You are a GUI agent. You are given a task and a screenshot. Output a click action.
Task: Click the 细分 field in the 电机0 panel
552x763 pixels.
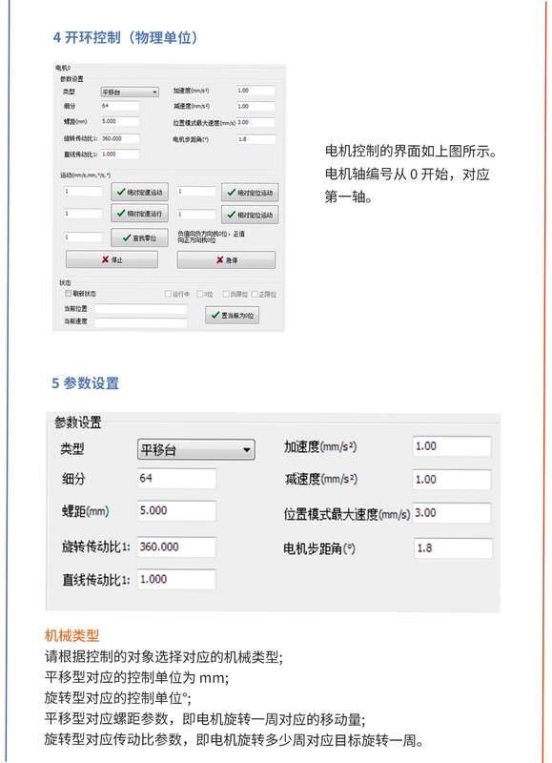tap(120, 106)
